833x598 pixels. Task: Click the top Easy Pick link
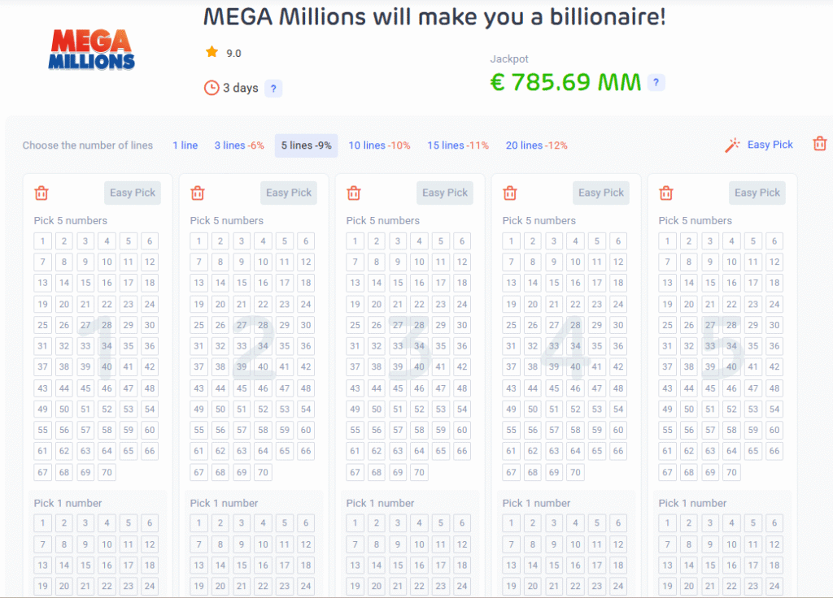click(x=770, y=145)
